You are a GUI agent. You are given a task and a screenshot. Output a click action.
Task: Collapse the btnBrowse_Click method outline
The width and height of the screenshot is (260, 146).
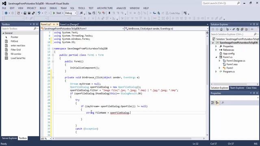(x=53, y=77)
